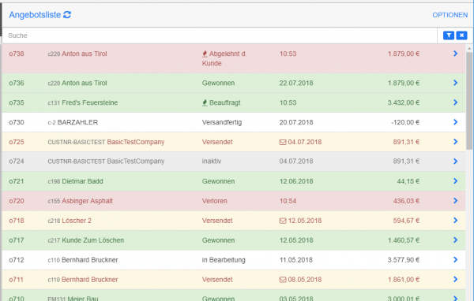Select offer number o736

(x=17, y=83)
